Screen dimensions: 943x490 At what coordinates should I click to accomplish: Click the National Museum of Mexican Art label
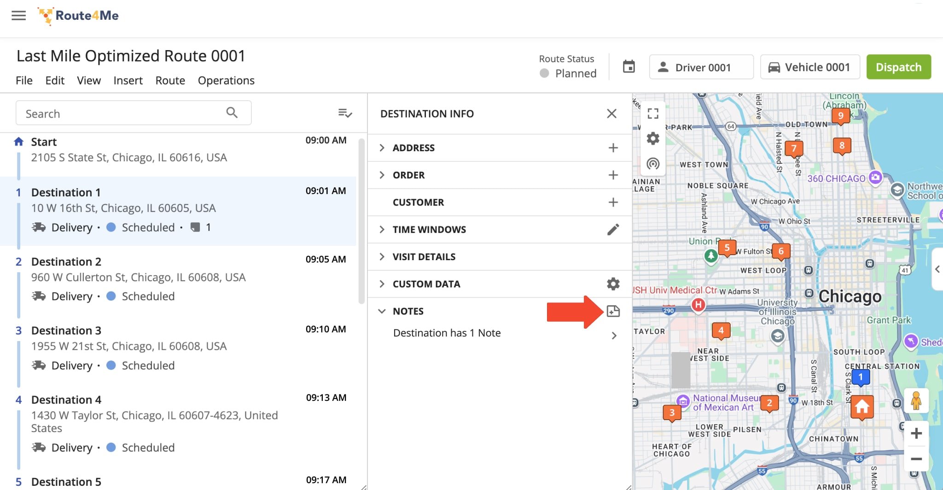(x=726, y=403)
